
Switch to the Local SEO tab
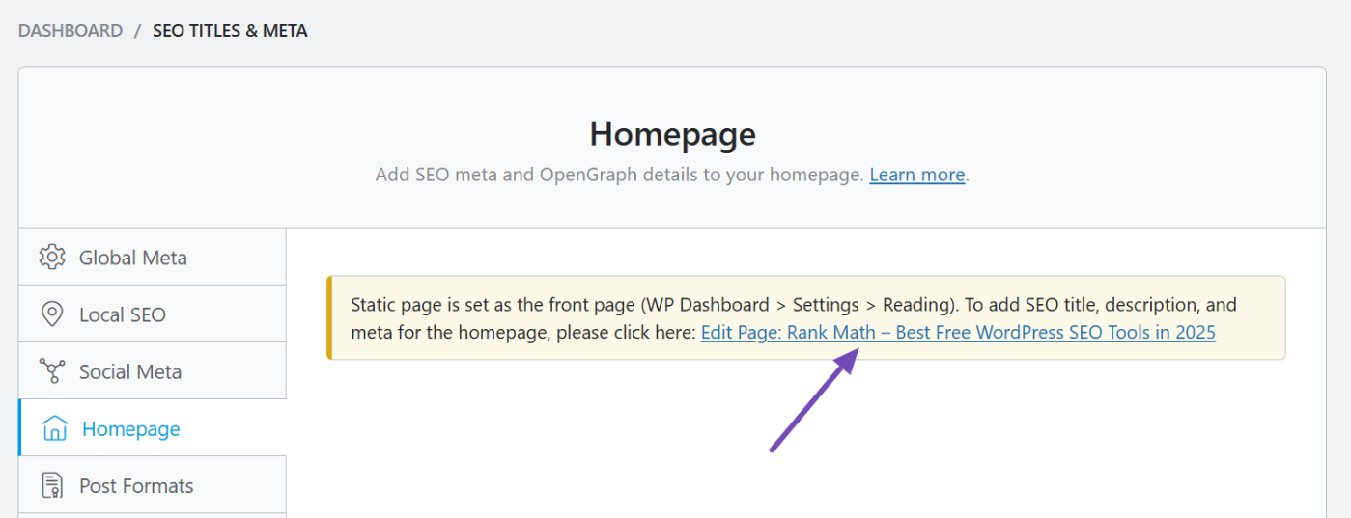123,314
